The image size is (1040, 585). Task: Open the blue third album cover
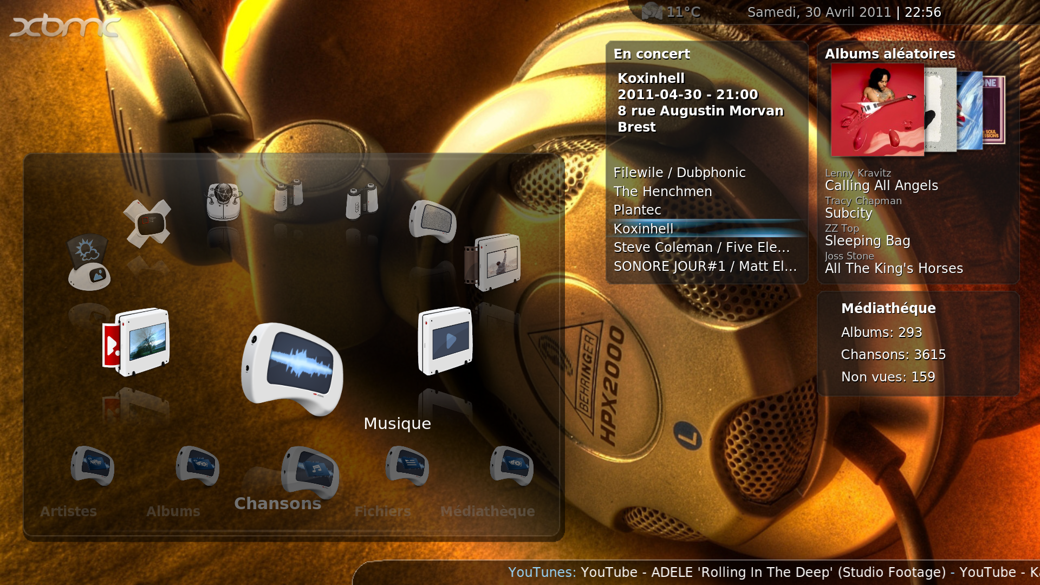970,110
